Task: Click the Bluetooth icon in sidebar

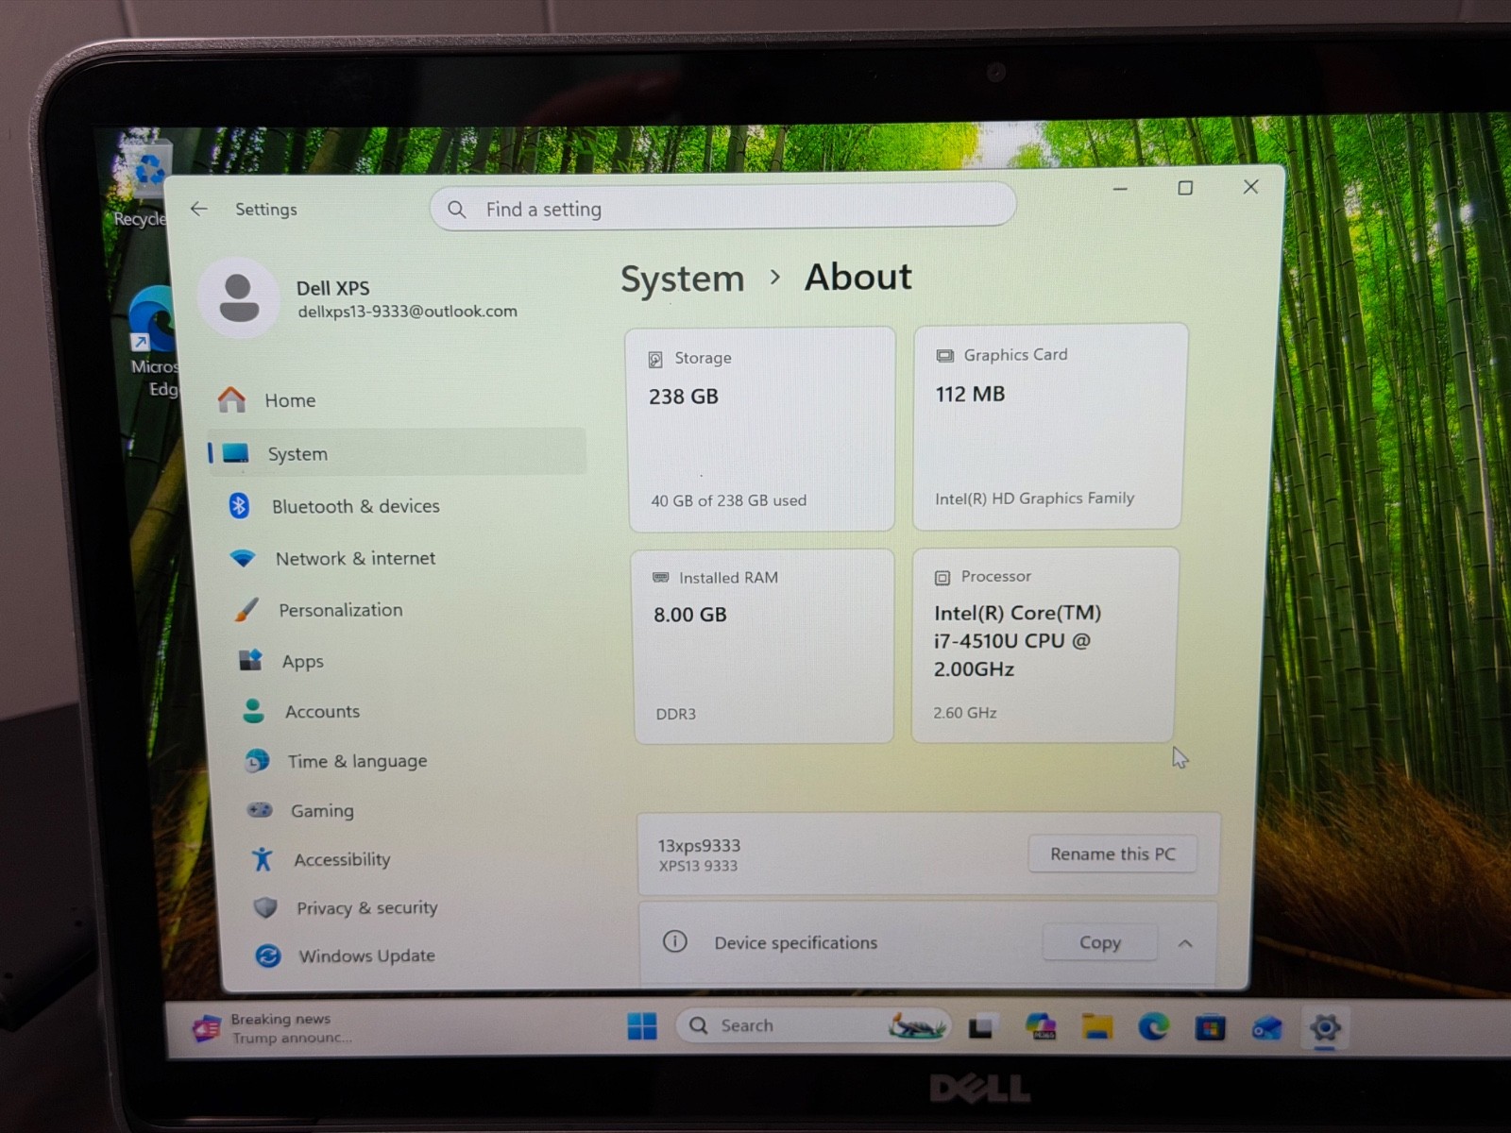Action: coord(239,506)
